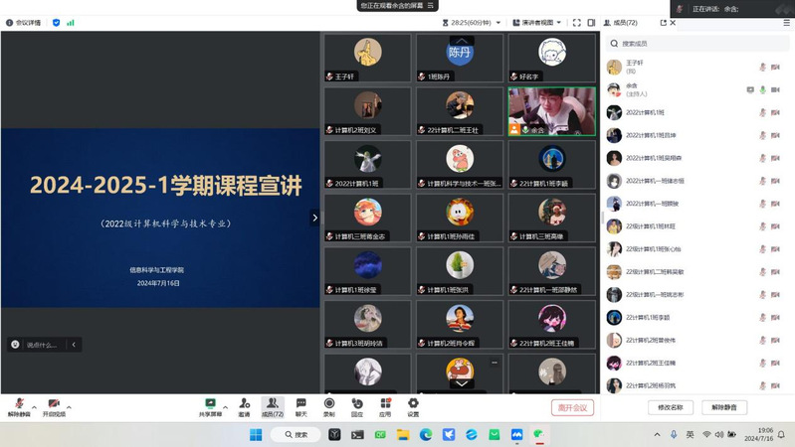The height and width of the screenshot is (447, 795).
Task: Click the shield security icon at top
Action: 56,22
